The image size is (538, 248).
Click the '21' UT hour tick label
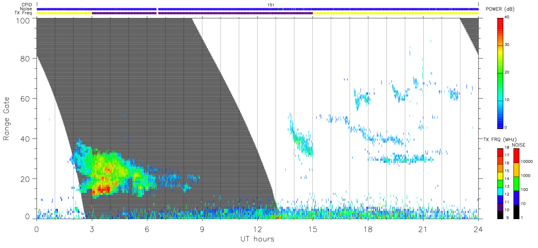(x=423, y=229)
